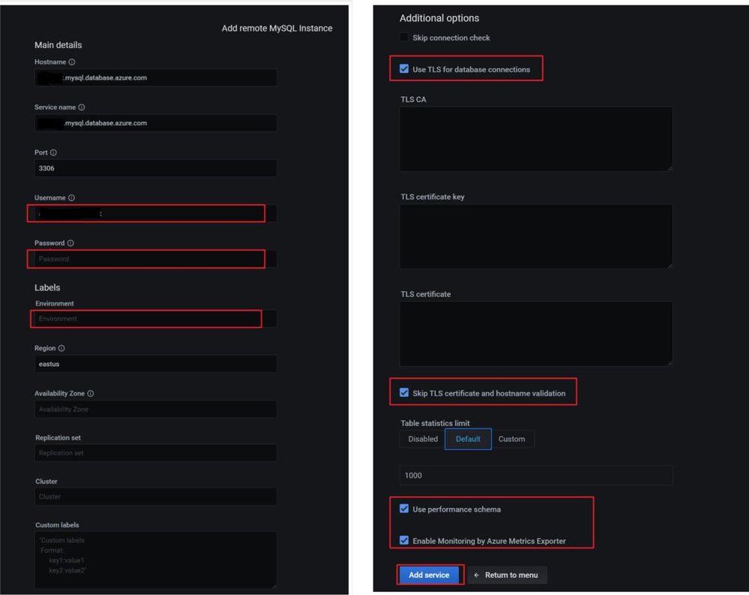Click into the Password field

click(156, 259)
